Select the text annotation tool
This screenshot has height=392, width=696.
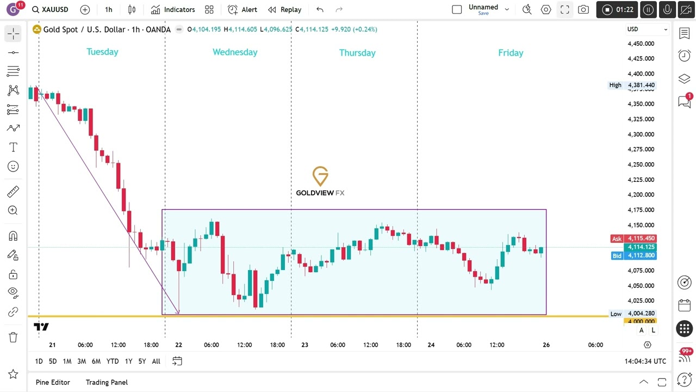click(x=13, y=148)
